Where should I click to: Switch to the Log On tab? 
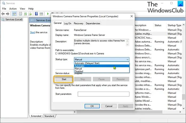[x=67, y=23]
